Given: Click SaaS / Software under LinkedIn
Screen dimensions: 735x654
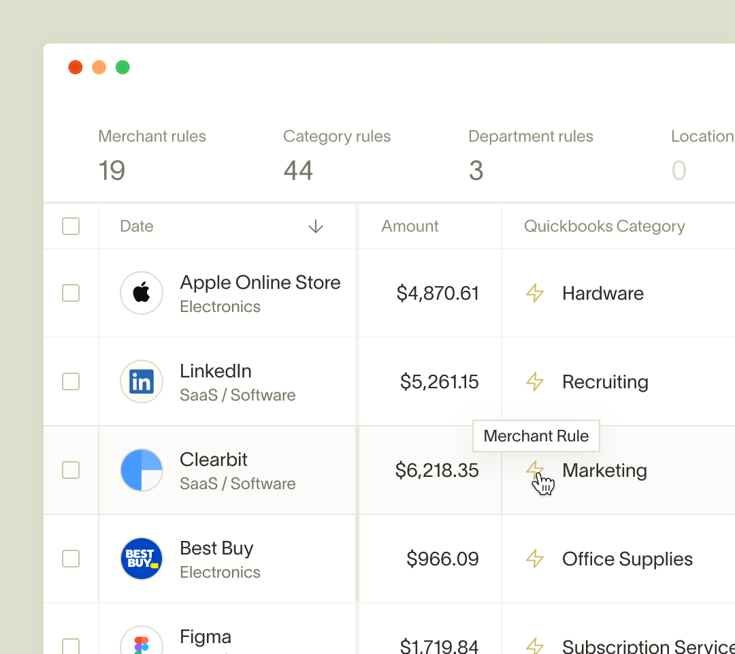Looking at the screenshot, I should [x=238, y=395].
